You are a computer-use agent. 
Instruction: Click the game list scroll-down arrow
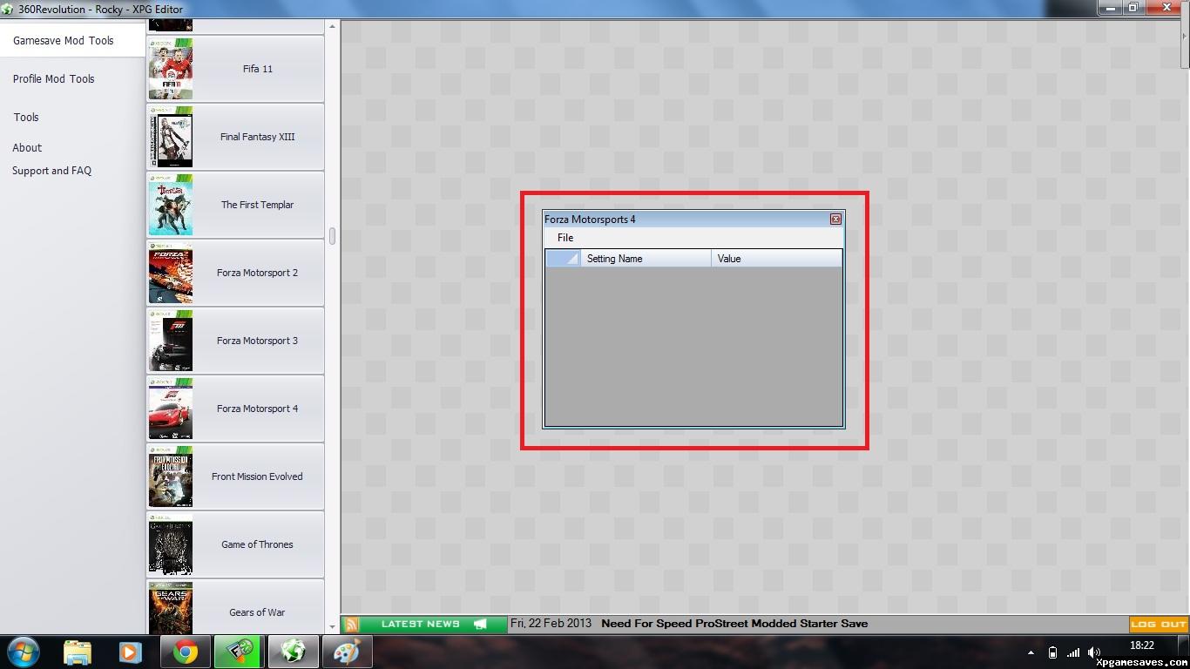332,626
